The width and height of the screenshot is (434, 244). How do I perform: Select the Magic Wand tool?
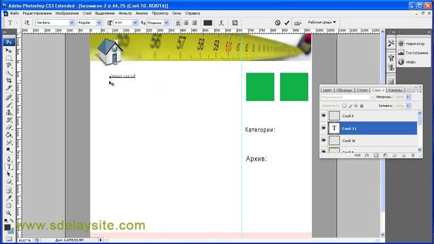click(9, 73)
